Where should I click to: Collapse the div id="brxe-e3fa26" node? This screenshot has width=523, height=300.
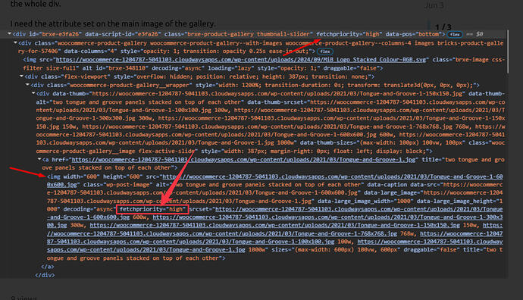[10, 33]
